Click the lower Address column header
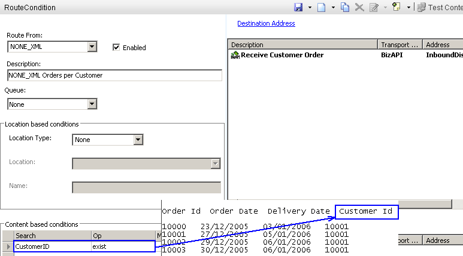Viewport: 463px width, 256px height. (443, 240)
